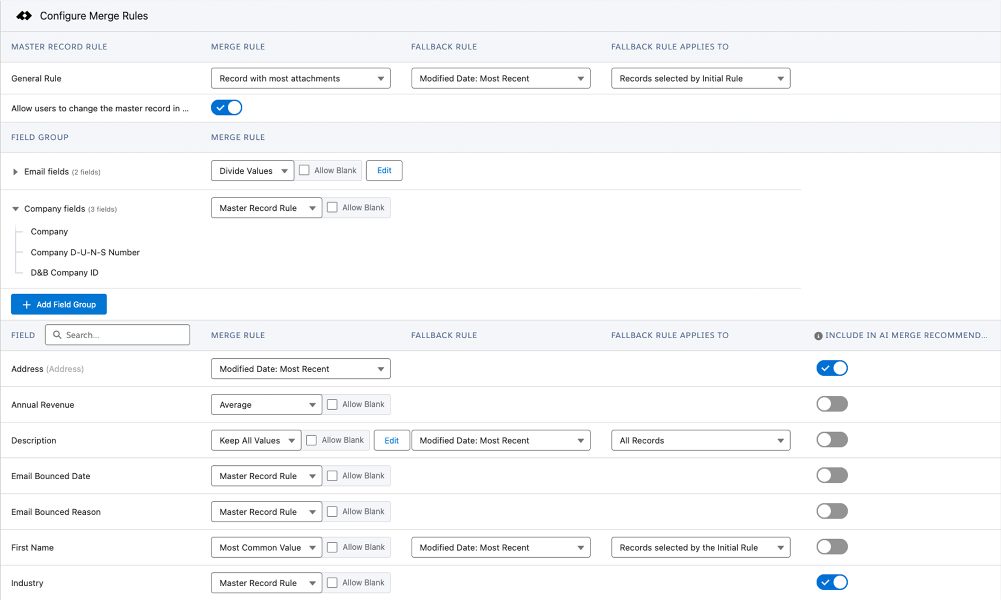Image resolution: width=1001 pixels, height=600 pixels.
Task: Check Allow Blank for Email fields group
Action: click(304, 170)
